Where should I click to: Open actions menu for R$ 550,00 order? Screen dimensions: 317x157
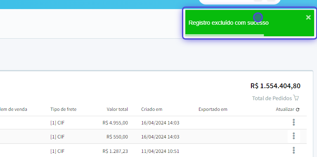293,136
